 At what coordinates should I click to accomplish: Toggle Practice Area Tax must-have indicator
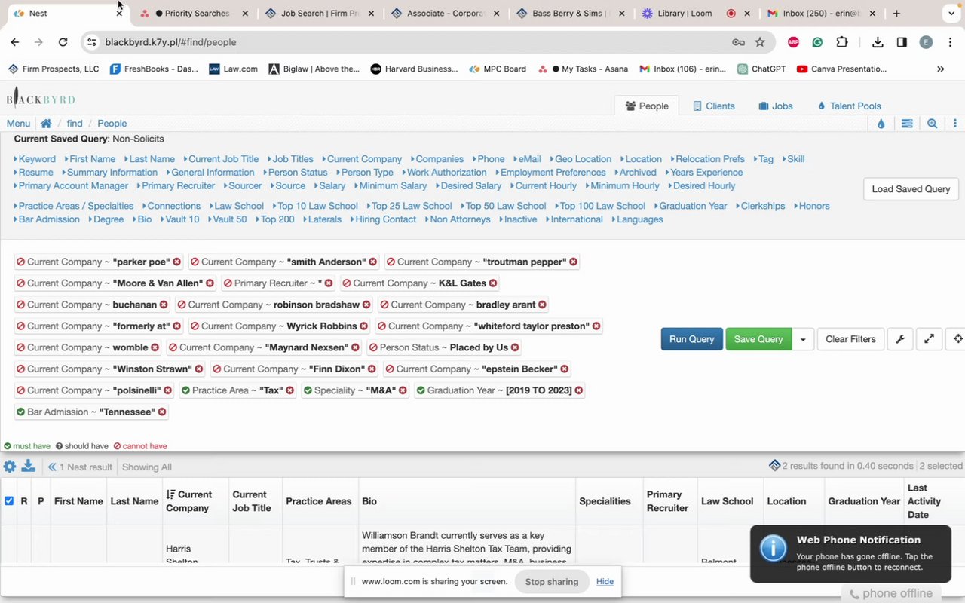click(x=185, y=390)
